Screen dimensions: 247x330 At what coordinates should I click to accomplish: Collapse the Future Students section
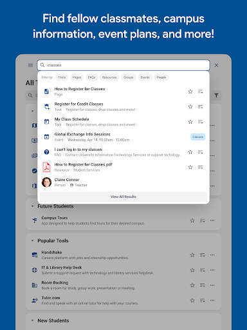coord(33,206)
